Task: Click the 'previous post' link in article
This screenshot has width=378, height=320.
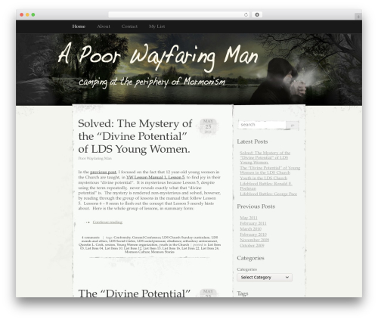Action: pyautogui.click(x=103, y=172)
